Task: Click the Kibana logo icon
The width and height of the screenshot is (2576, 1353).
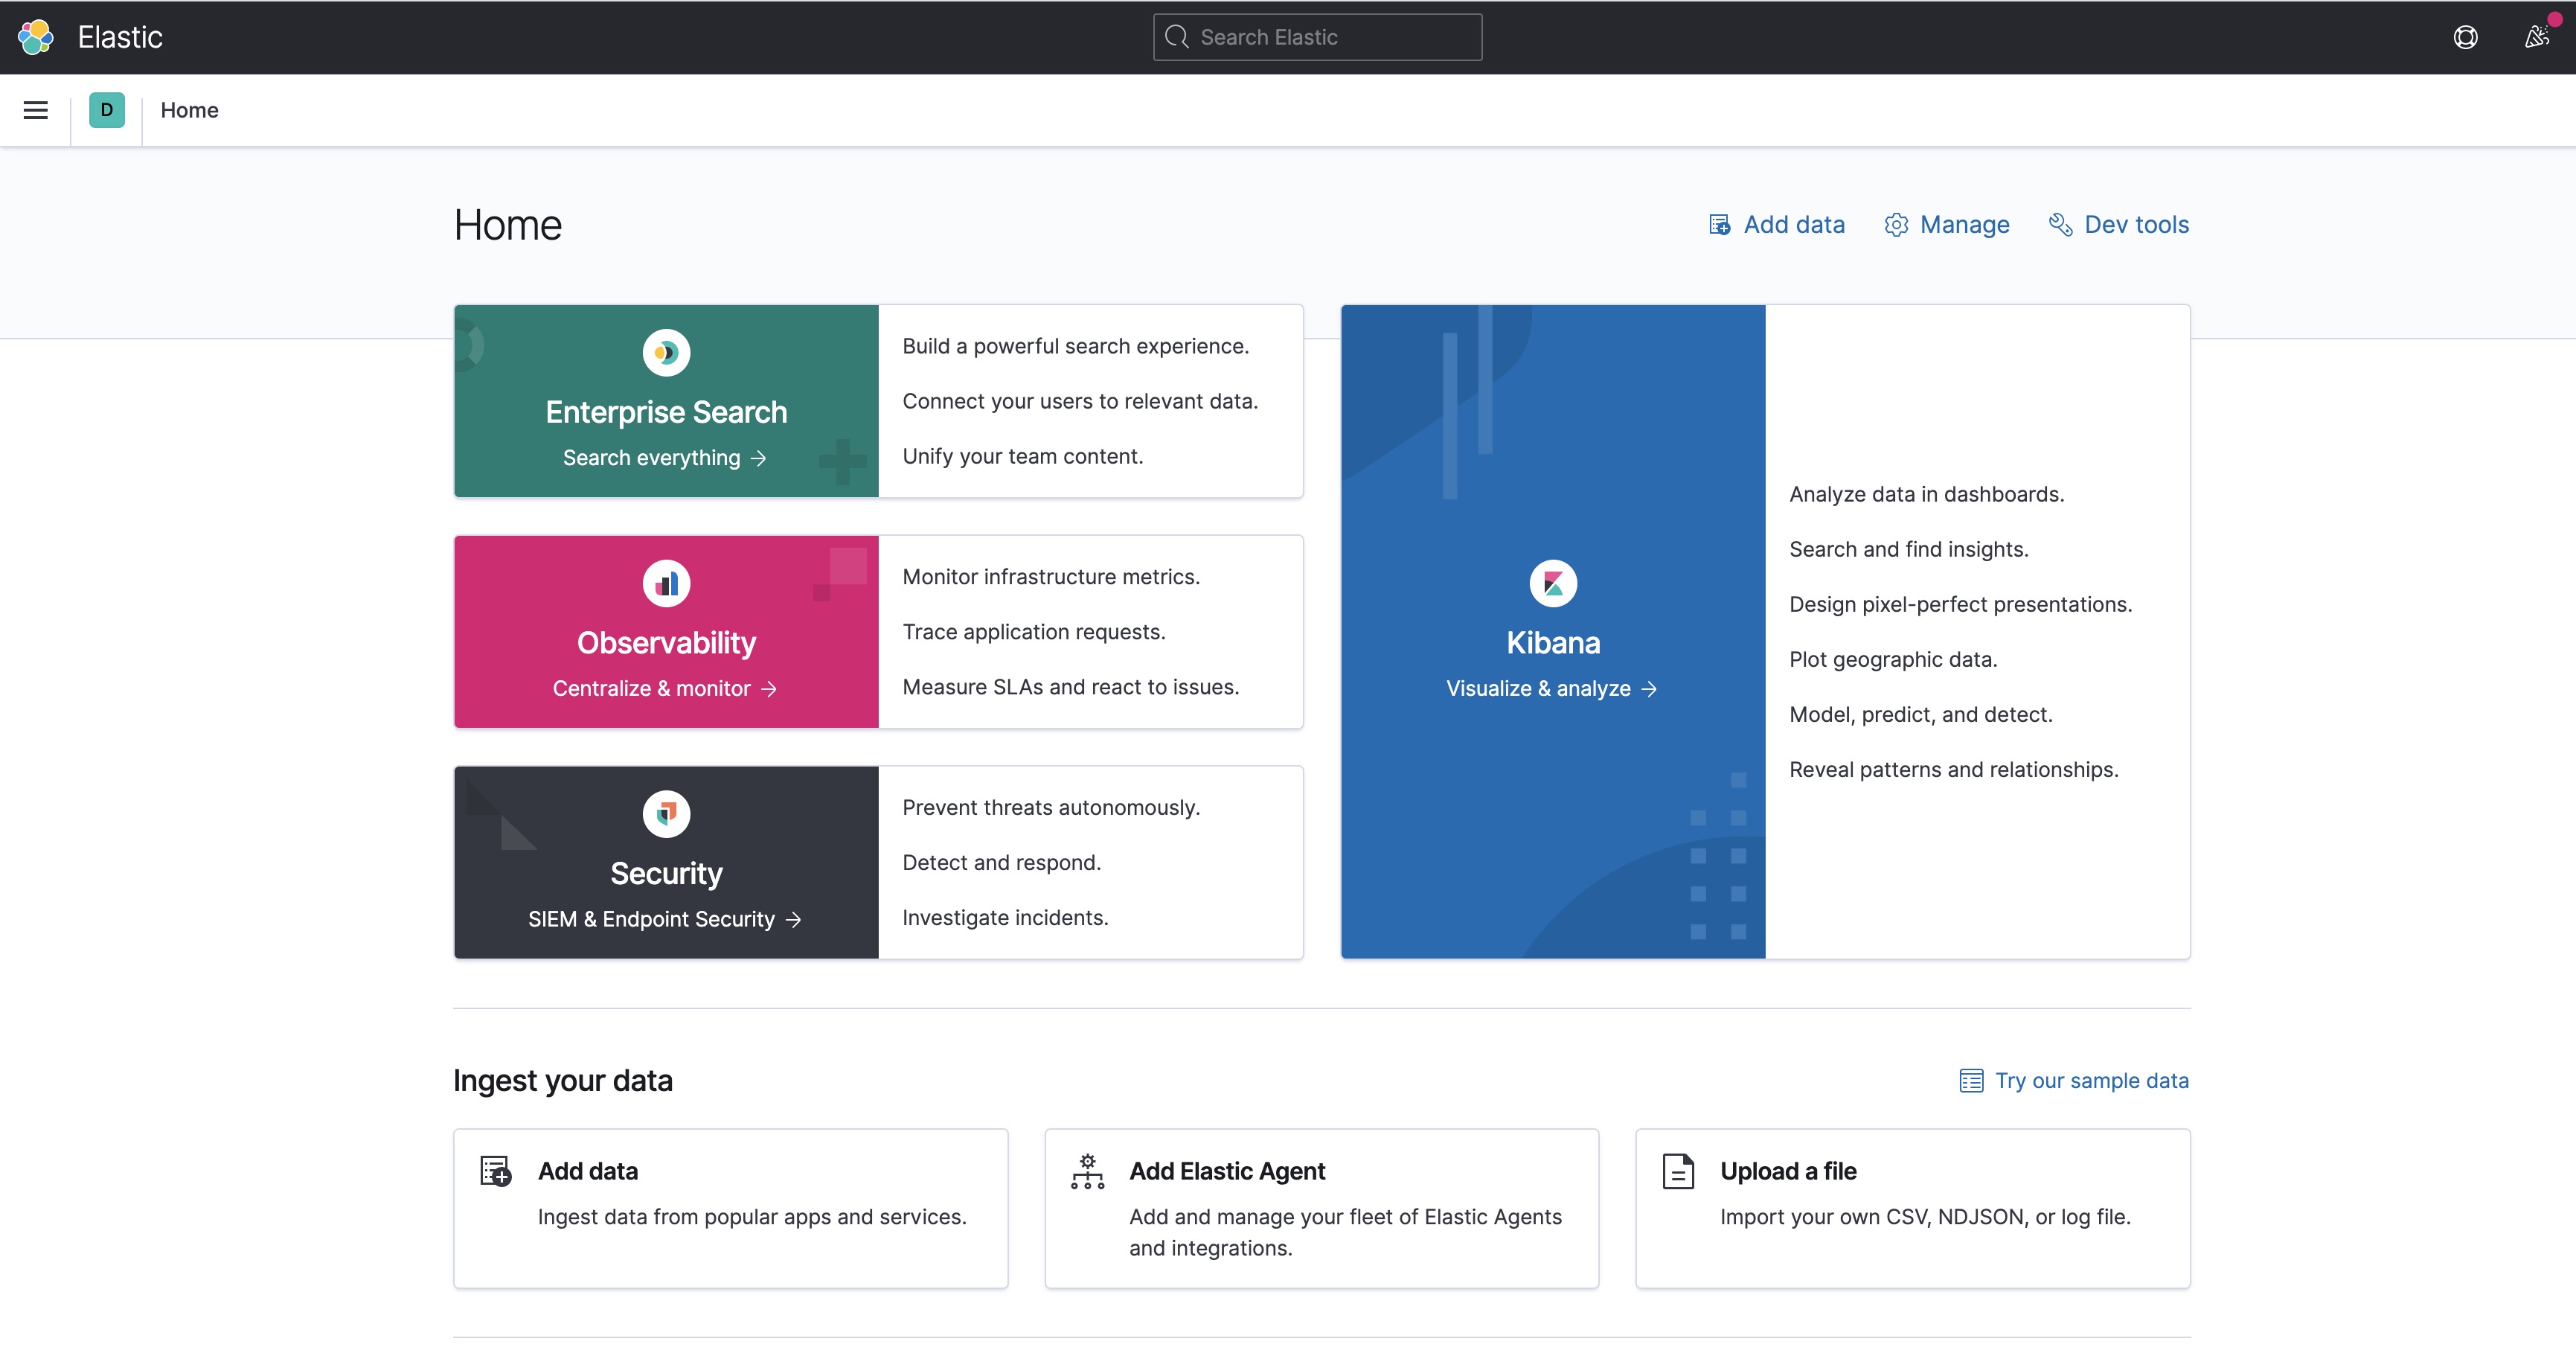Action: tap(1553, 583)
